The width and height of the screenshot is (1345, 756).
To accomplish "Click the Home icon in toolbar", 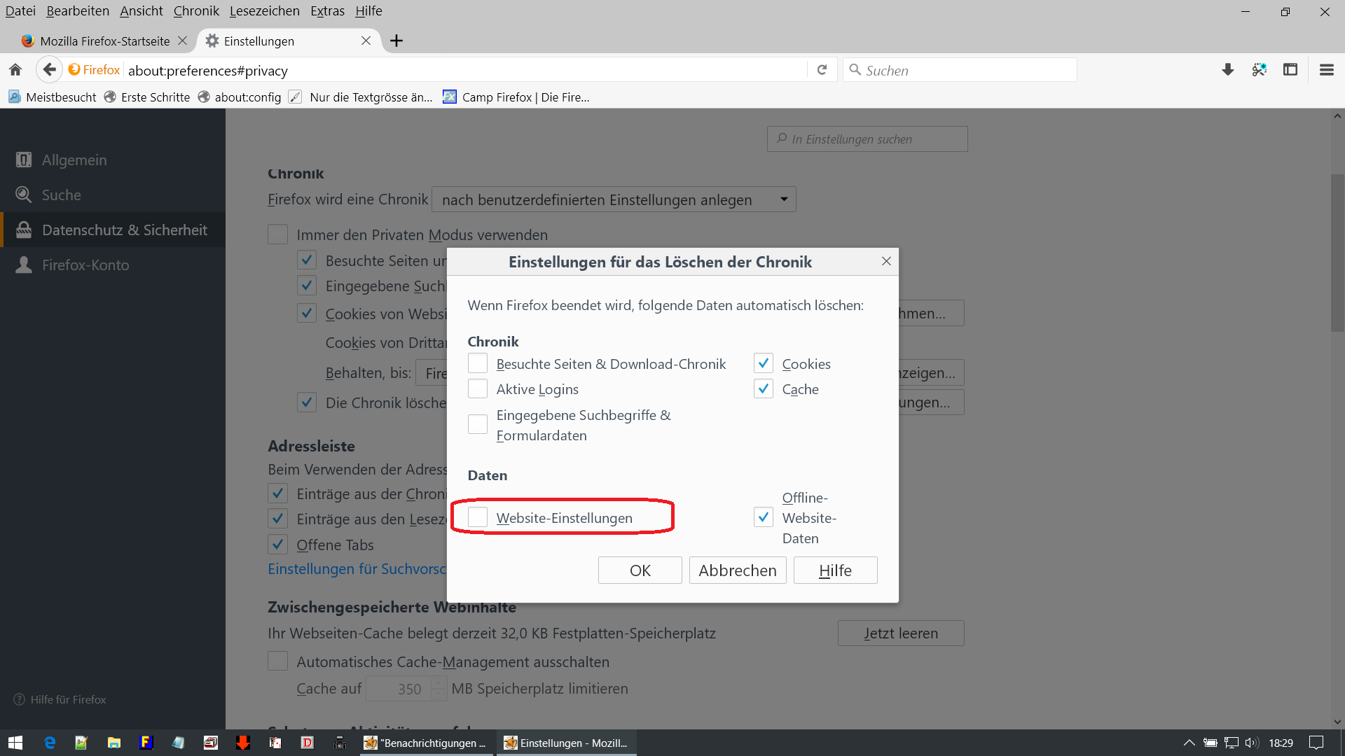I will point(15,70).
